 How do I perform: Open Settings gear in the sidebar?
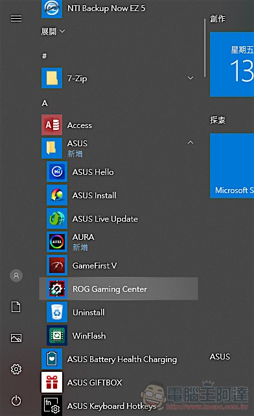[16, 369]
